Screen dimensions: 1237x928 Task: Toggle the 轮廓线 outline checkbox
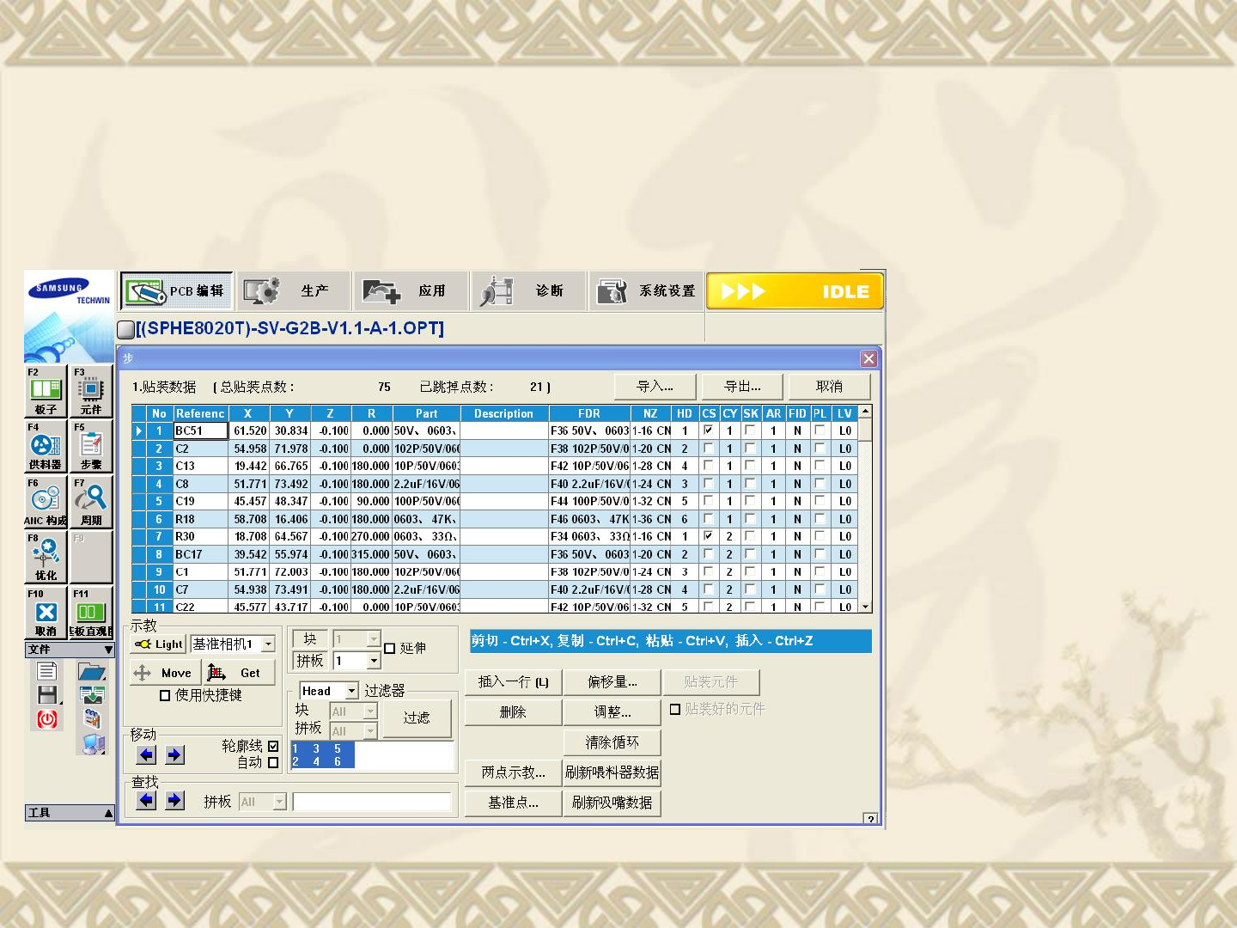[273, 746]
